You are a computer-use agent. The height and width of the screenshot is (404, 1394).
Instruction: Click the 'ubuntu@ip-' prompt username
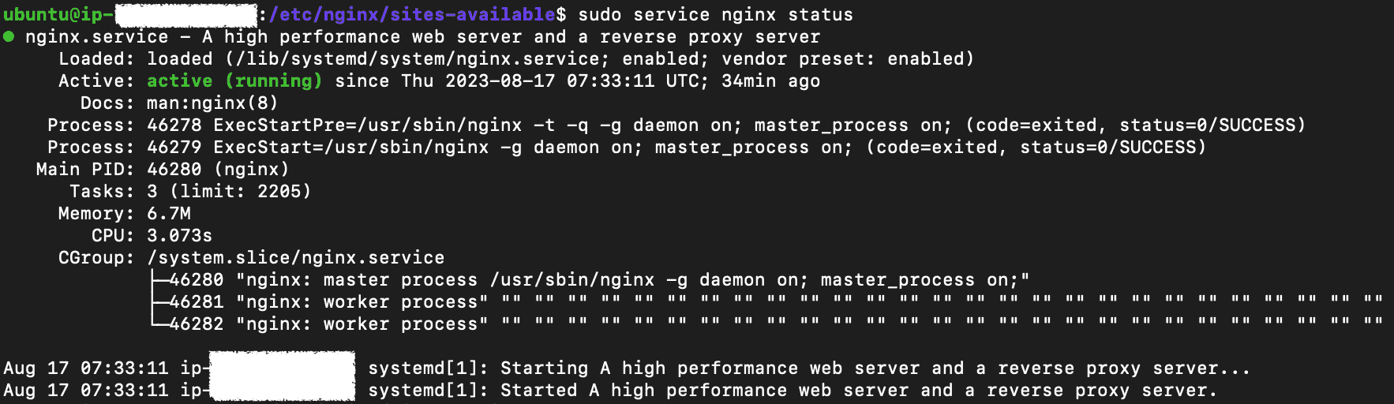[59, 14]
